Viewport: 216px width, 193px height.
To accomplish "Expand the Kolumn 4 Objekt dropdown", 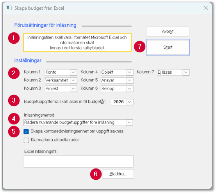I will click(x=117, y=72).
